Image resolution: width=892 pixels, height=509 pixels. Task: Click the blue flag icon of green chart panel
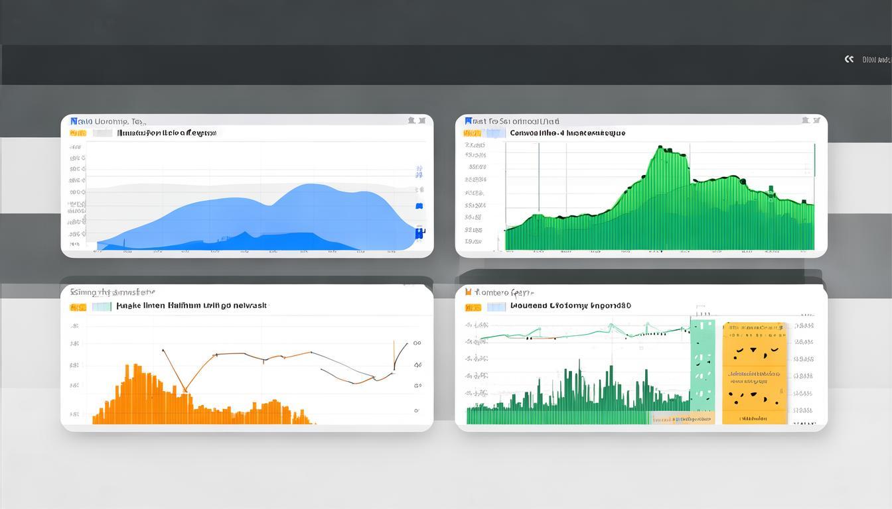pos(469,121)
